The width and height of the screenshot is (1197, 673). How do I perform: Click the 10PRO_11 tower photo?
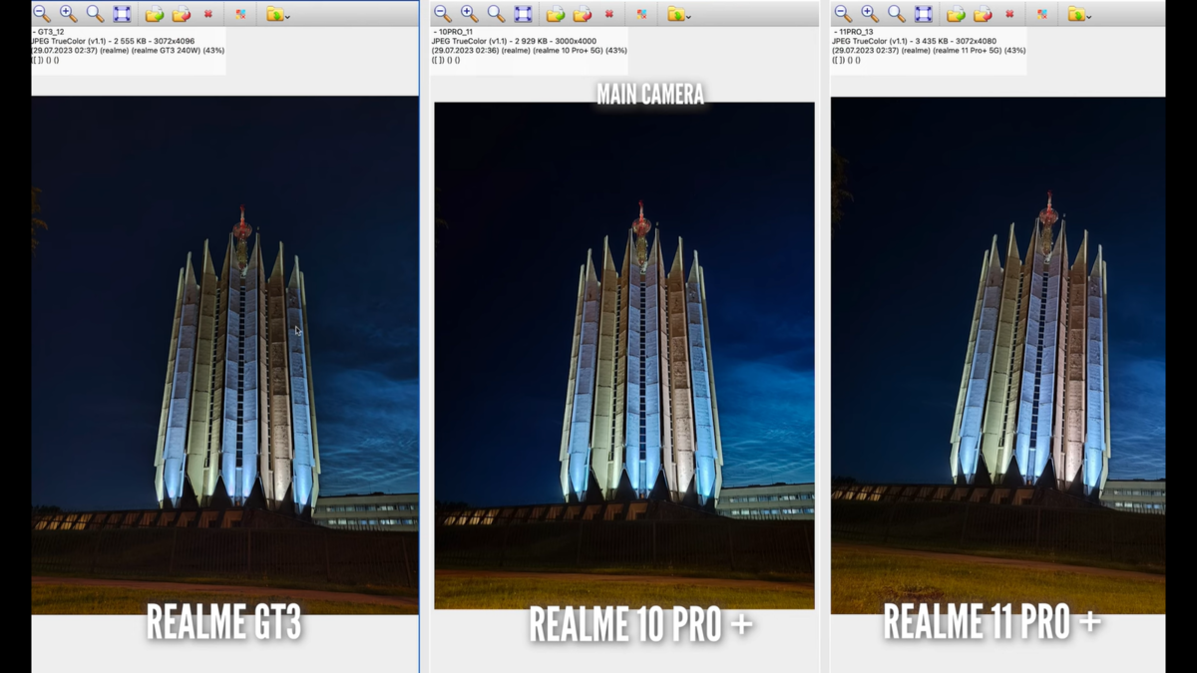pyautogui.click(x=624, y=356)
